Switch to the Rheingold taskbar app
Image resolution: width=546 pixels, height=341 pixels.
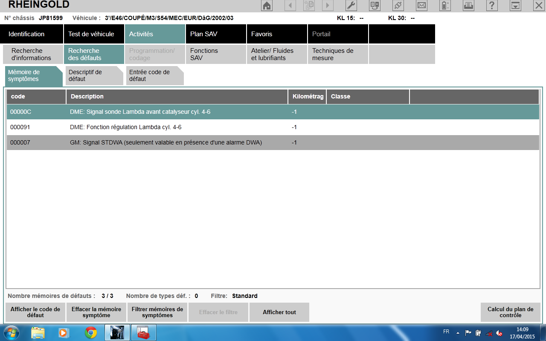[x=117, y=332]
